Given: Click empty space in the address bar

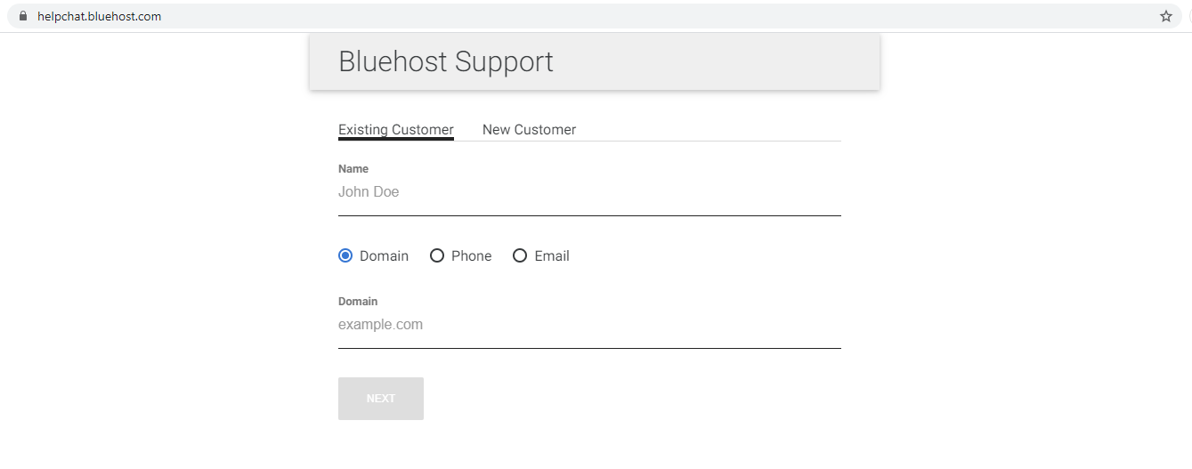Looking at the screenshot, I should pyautogui.click(x=623, y=16).
